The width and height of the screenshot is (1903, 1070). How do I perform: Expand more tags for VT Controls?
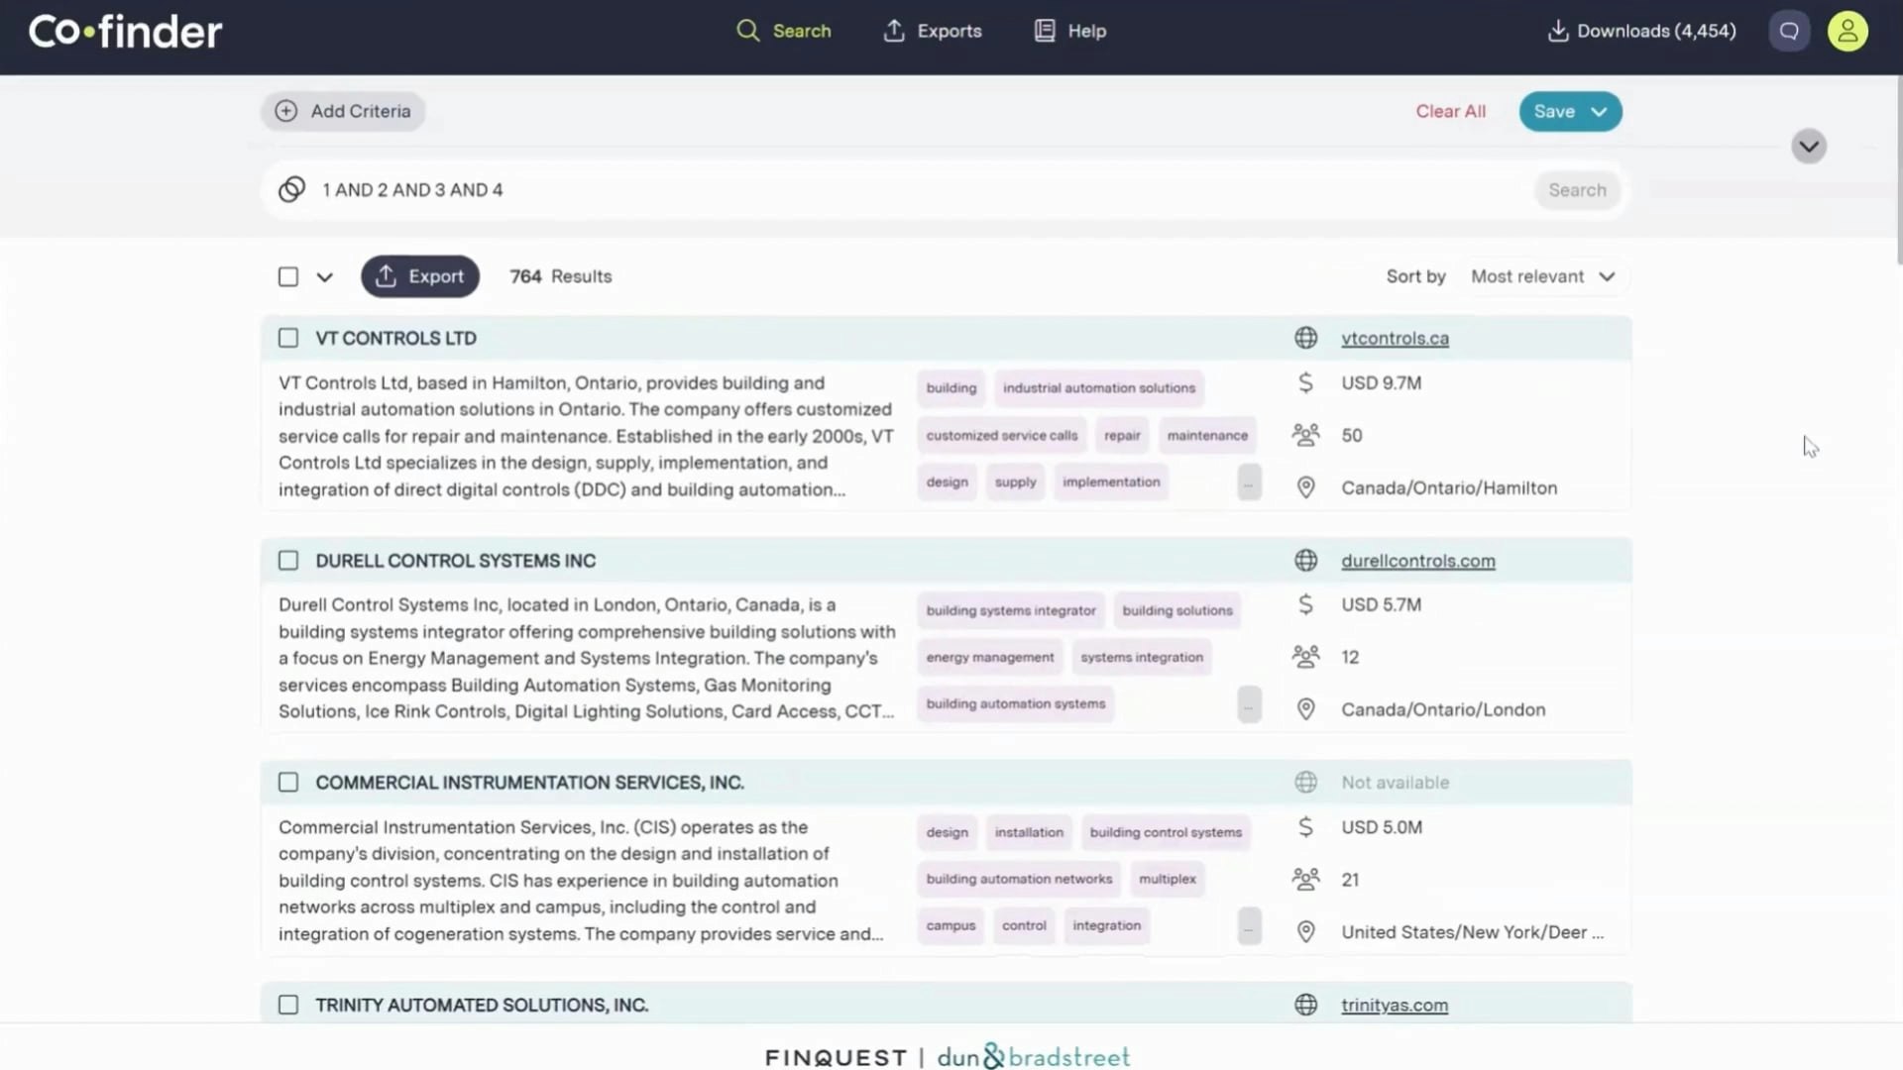point(1249,482)
